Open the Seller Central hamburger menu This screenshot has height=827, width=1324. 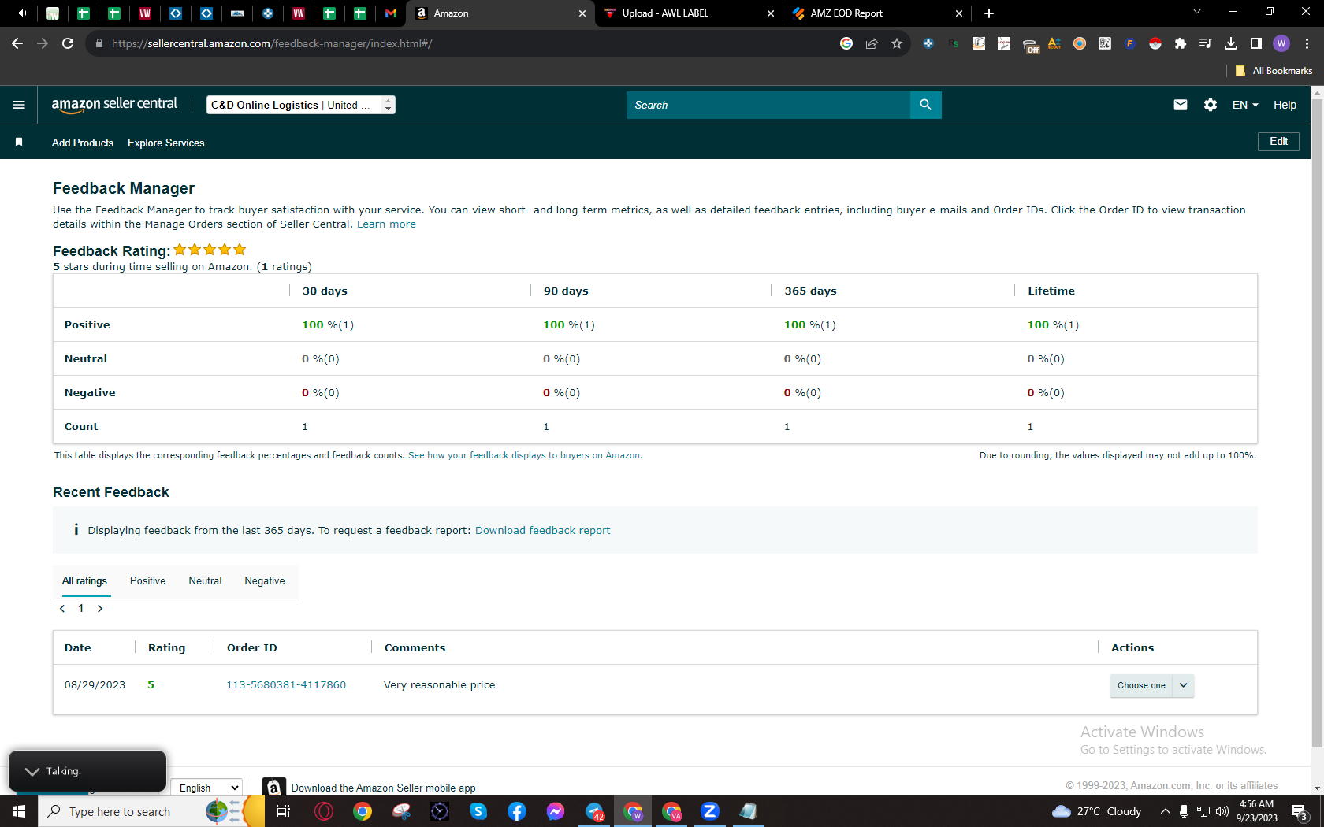[x=19, y=105]
